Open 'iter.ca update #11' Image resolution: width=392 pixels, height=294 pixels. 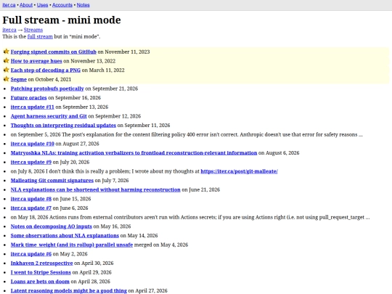click(x=32, y=107)
